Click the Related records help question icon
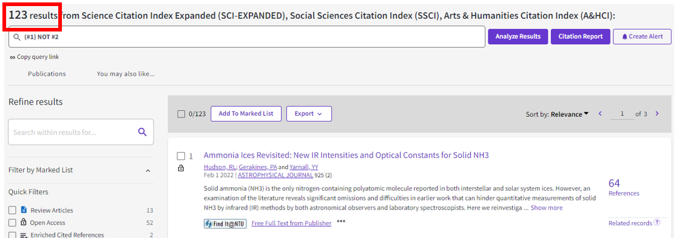The height and width of the screenshot is (238, 676). pyautogui.click(x=657, y=222)
